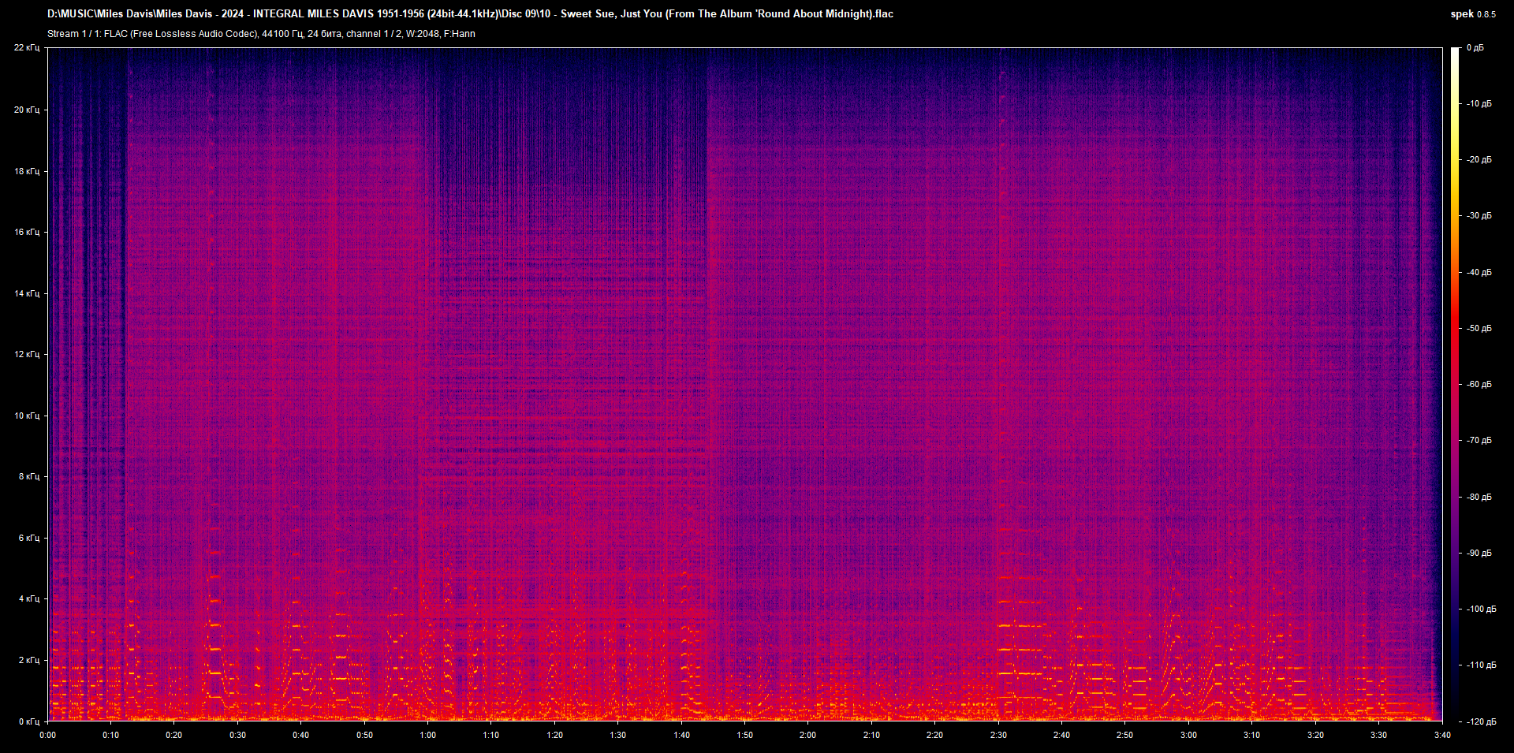Image resolution: width=1514 pixels, height=753 pixels.
Task: Click the -120 дБ color scale label
Action: 1482,721
